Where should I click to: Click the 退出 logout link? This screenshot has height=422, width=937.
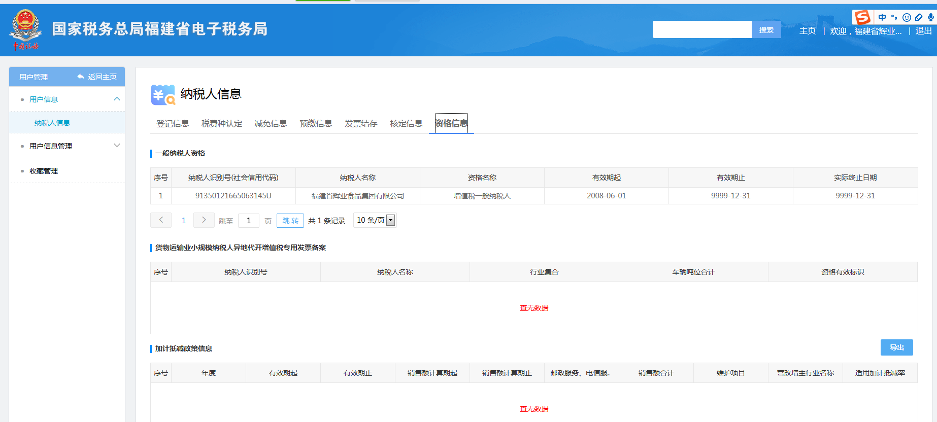tap(923, 31)
